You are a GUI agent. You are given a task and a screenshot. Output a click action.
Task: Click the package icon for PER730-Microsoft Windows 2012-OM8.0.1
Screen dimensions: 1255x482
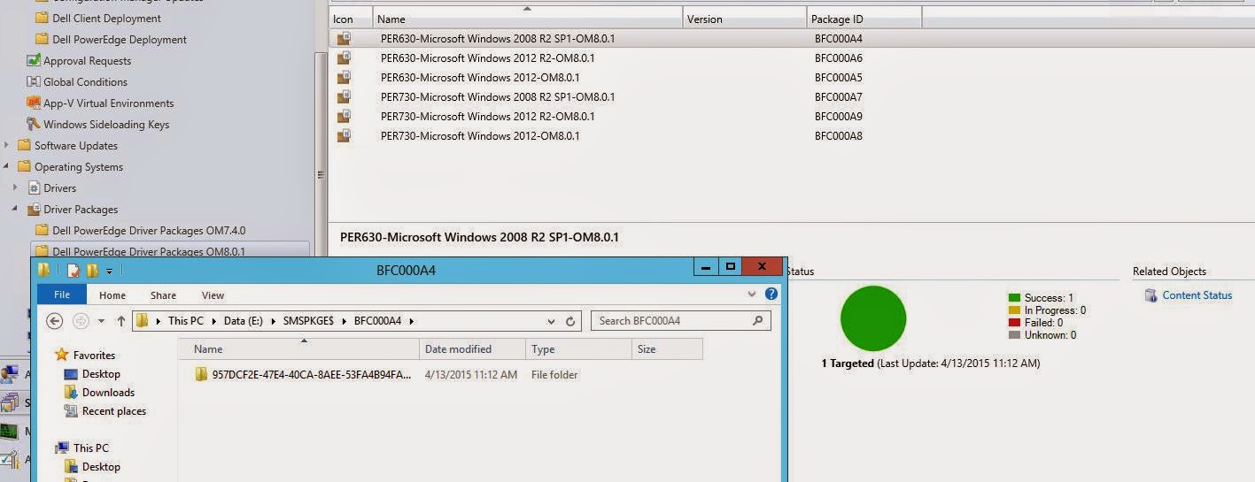pos(344,136)
